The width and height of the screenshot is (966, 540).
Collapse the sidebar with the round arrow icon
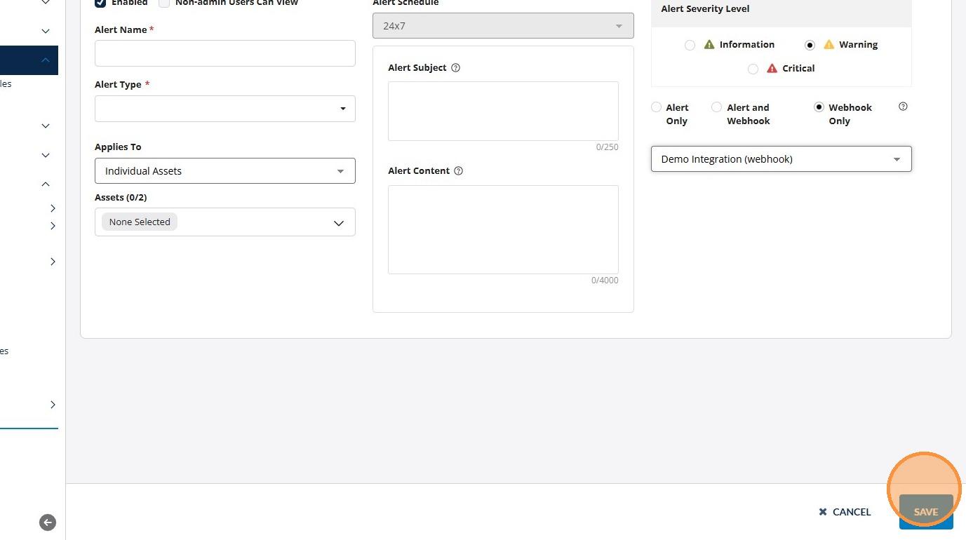pos(48,522)
